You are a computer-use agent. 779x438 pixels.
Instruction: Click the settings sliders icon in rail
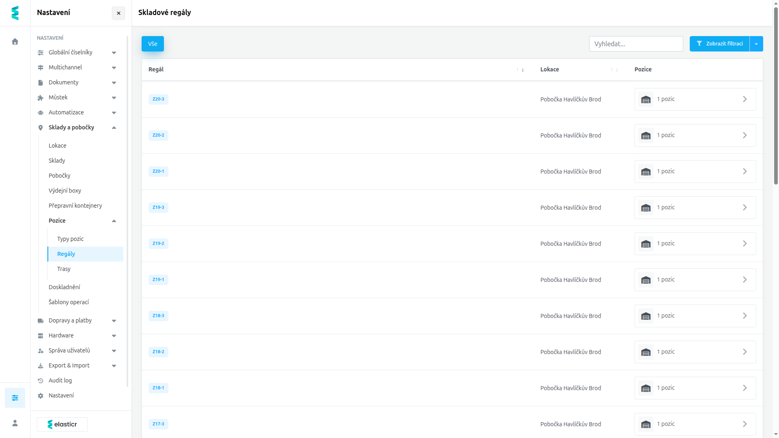(x=15, y=398)
